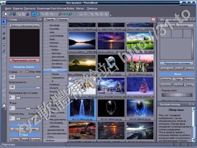Viewport: 197px width, 148px height.
Task: Open the Файл menu
Action: 8,9
